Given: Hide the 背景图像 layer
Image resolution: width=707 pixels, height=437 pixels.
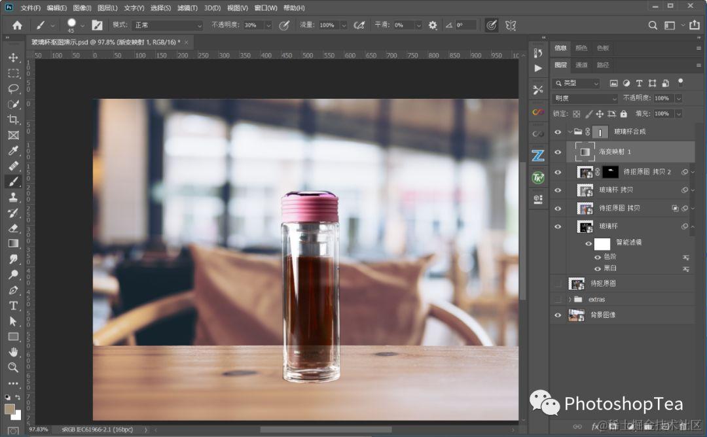Looking at the screenshot, I should tap(558, 315).
